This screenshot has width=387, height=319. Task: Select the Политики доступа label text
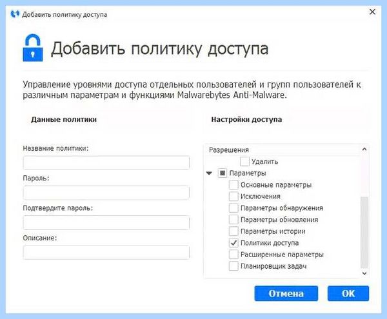pos(270,243)
